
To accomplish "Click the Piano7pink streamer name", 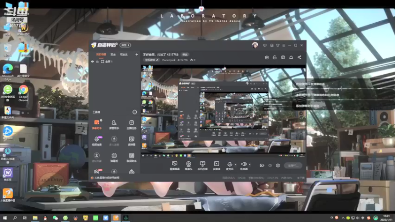I will [x=168, y=60].
